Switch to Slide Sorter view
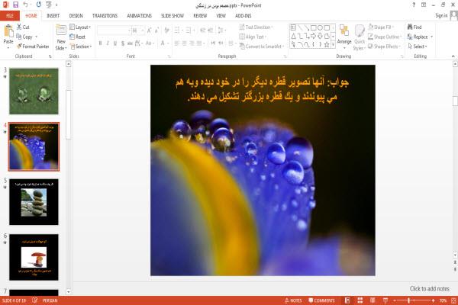 click(x=360, y=300)
